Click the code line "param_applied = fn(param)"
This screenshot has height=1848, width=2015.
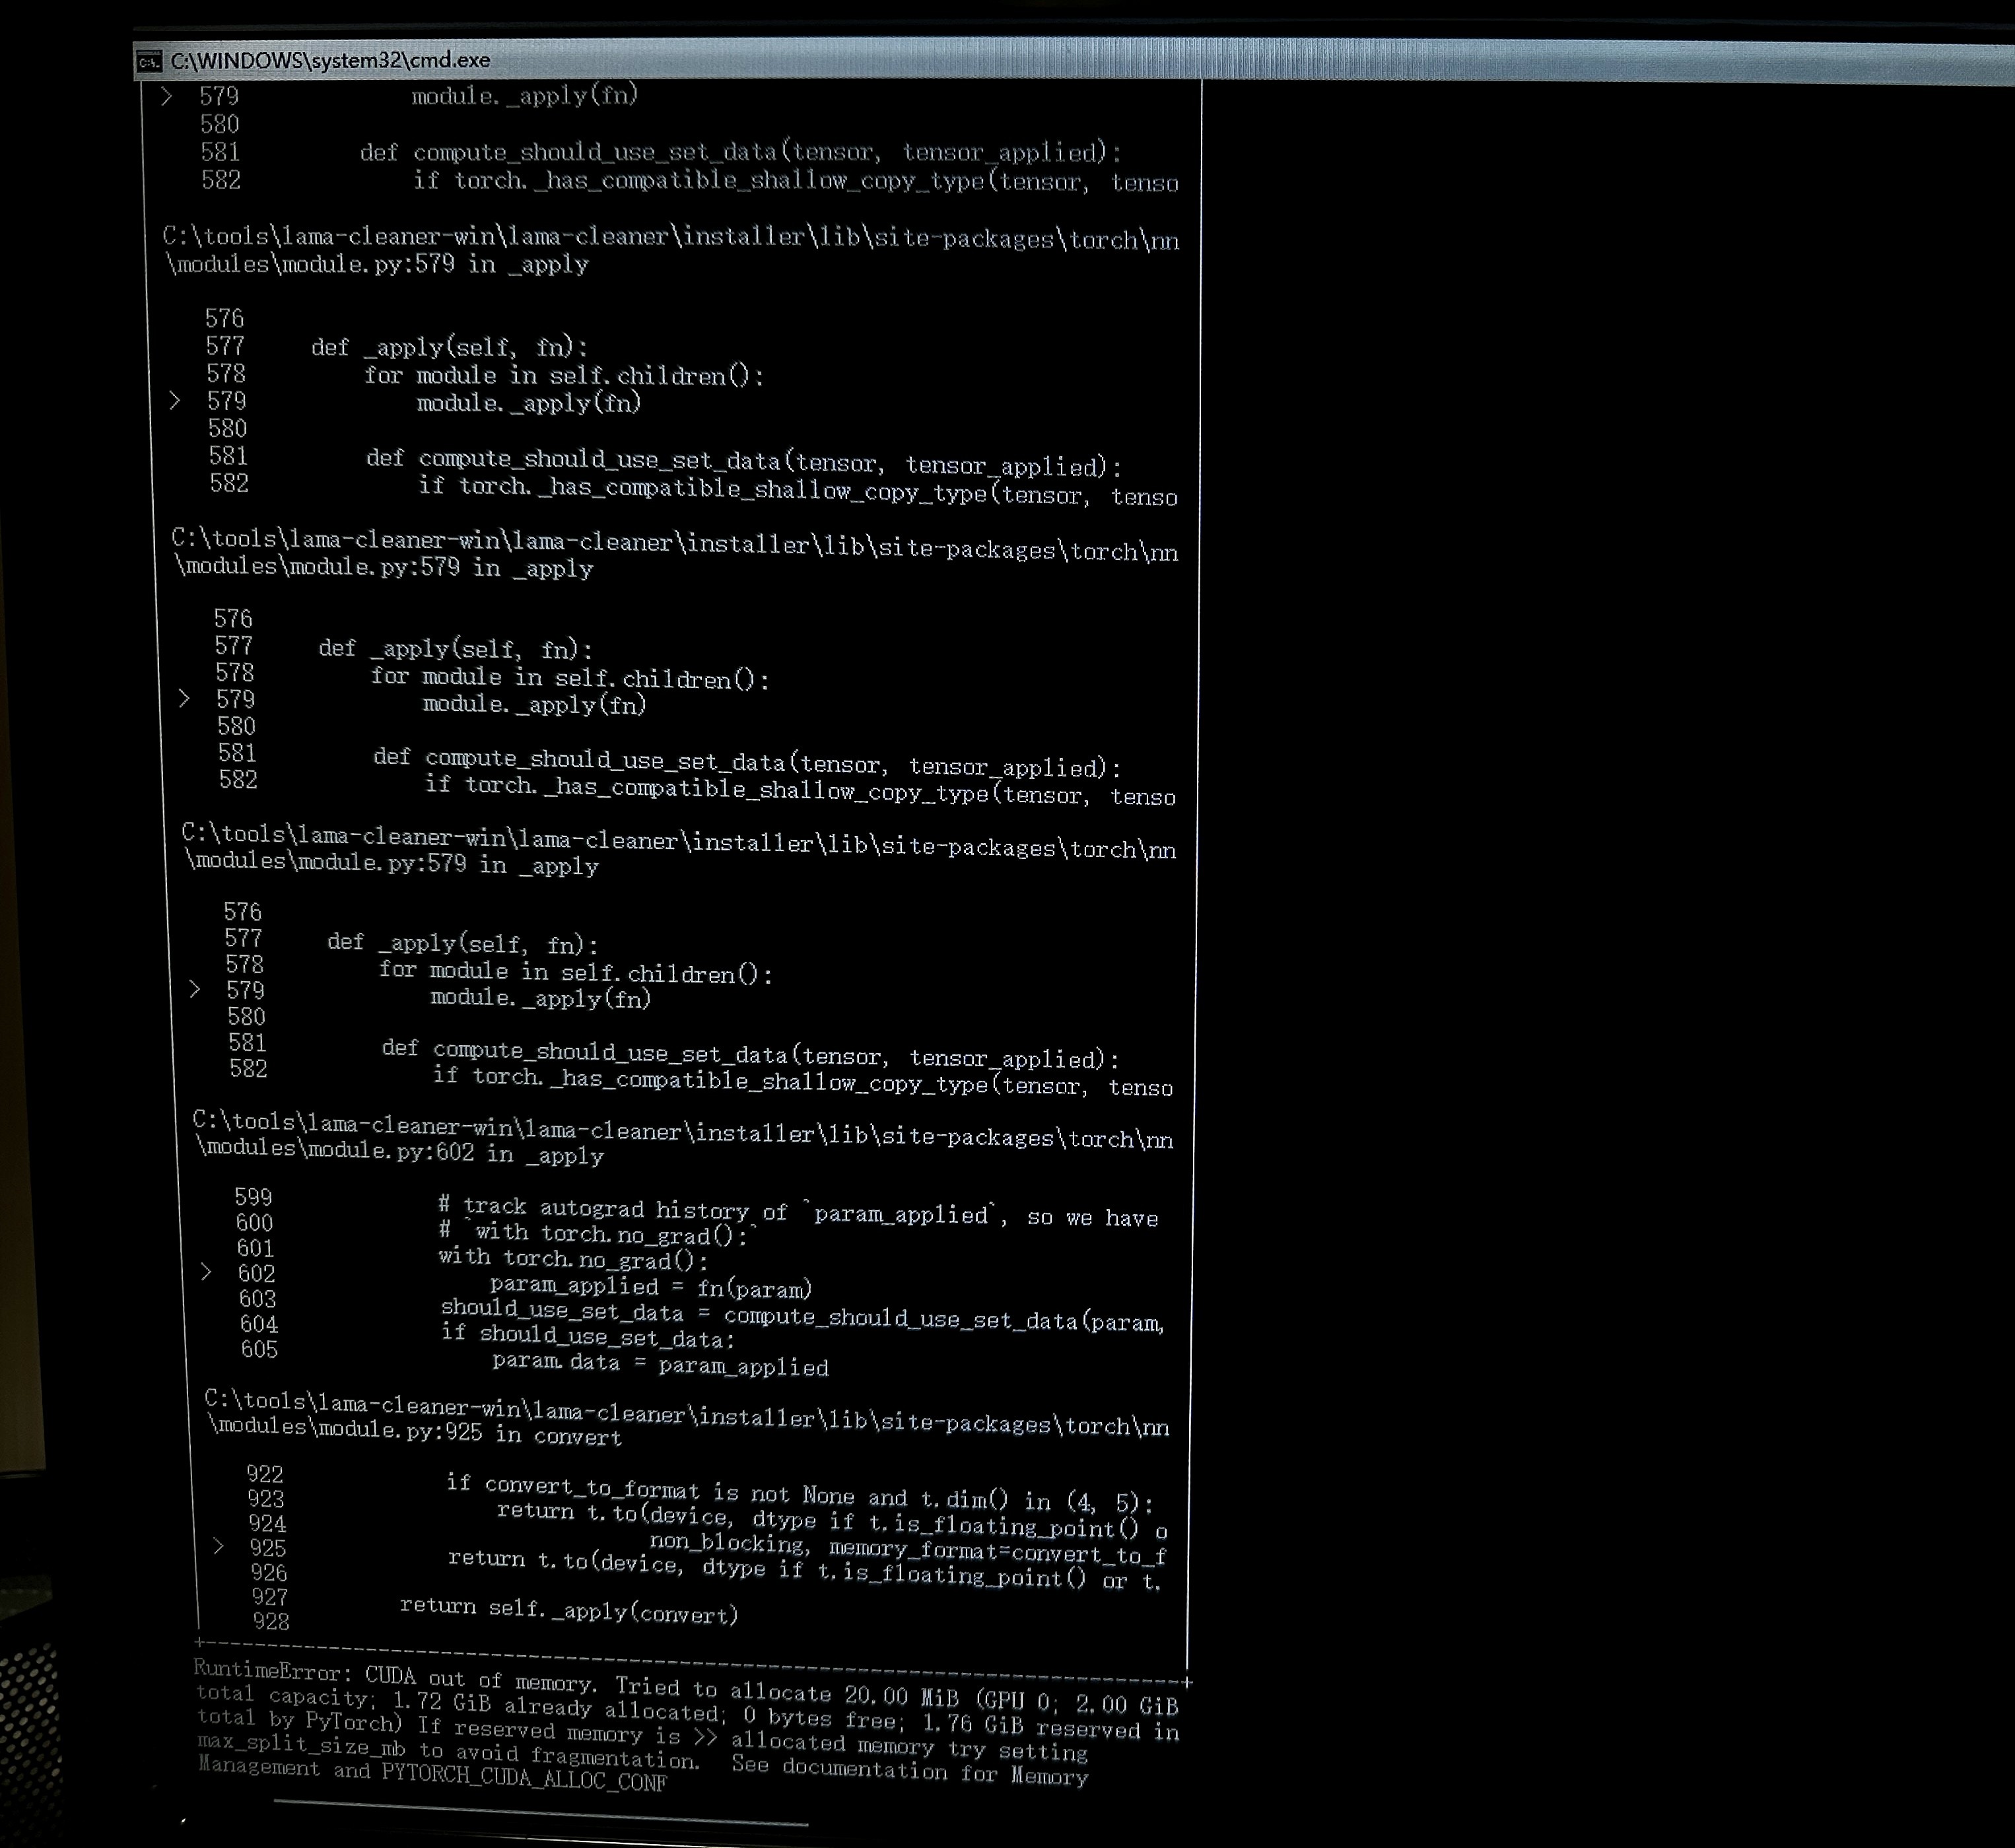651,1287
